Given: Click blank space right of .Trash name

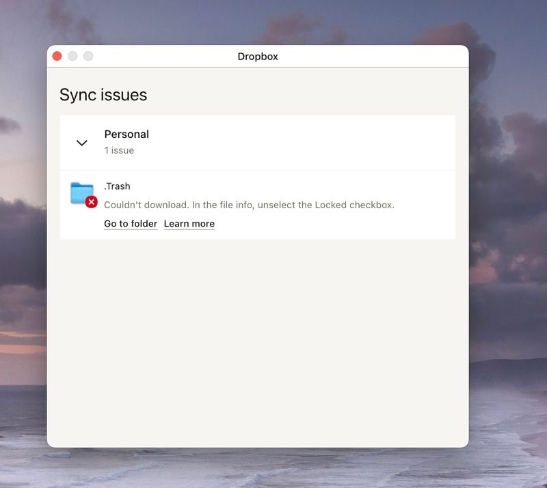Looking at the screenshot, I should [287, 186].
